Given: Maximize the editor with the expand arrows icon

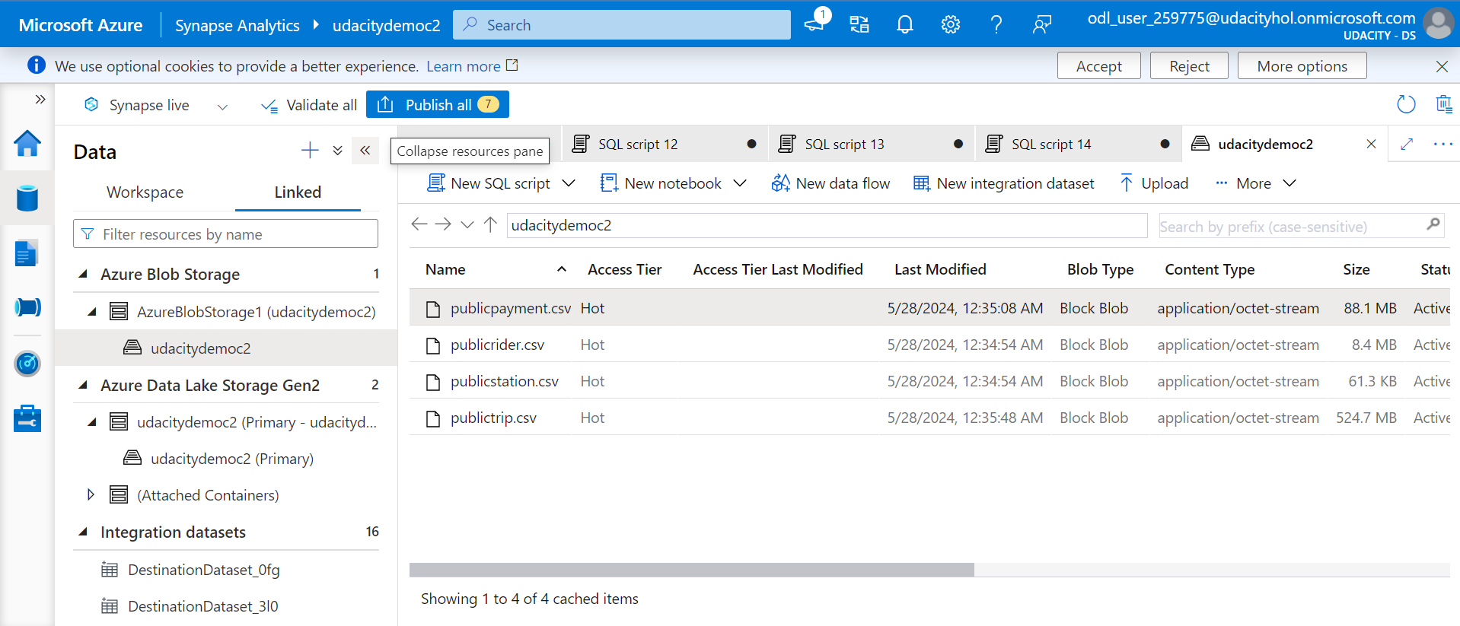Looking at the screenshot, I should point(1407,144).
